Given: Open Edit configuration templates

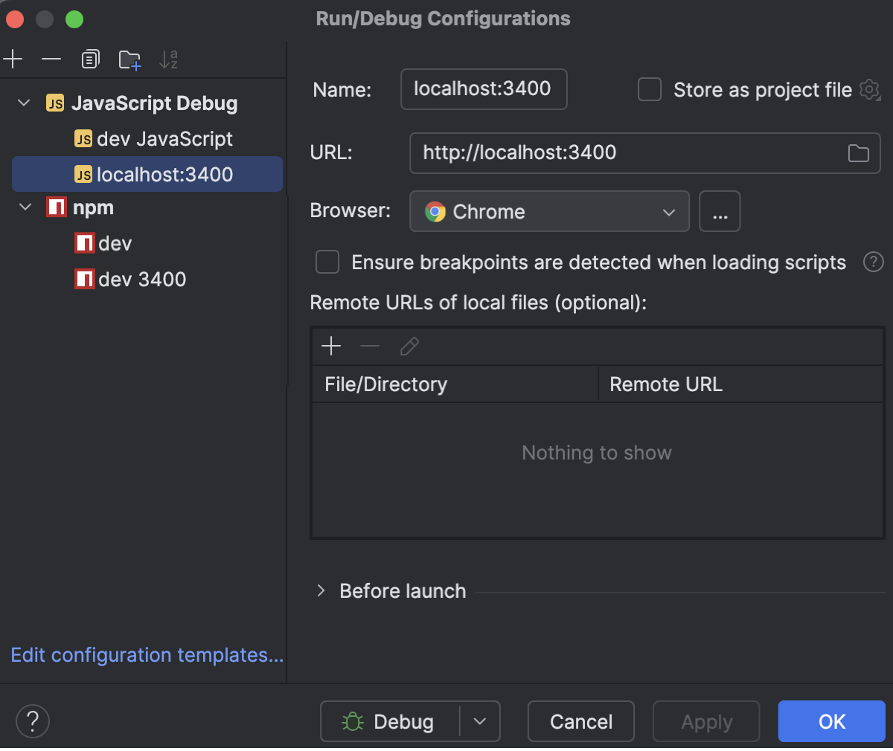Looking at the screenshot, I should (x=146, y=655).
